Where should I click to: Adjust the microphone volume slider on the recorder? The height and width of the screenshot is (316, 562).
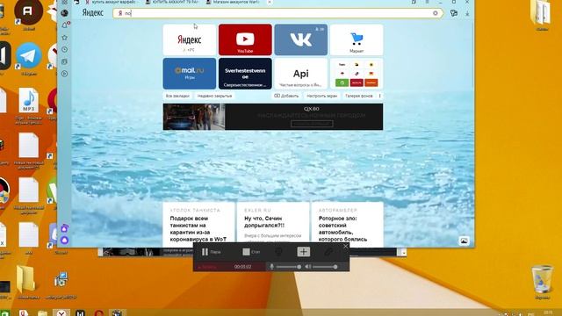(x=289, y=267)
